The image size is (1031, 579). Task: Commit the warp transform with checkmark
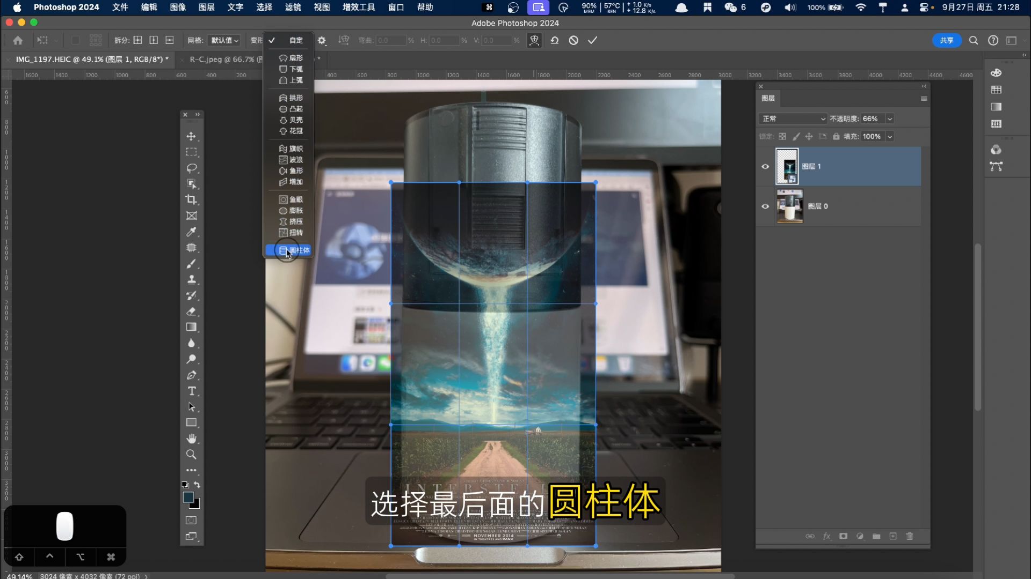pos(592,40)
